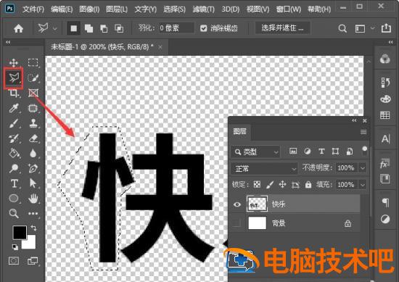Viewport: 399px width, 282px height.
Task: Click the 快乐 layer thumbnail
Action: click(258, 204)
